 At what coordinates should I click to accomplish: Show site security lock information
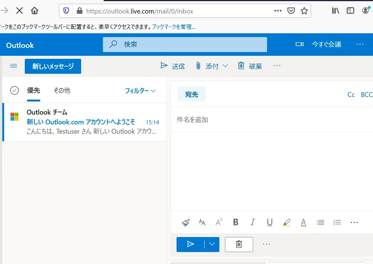click(80, 11)
